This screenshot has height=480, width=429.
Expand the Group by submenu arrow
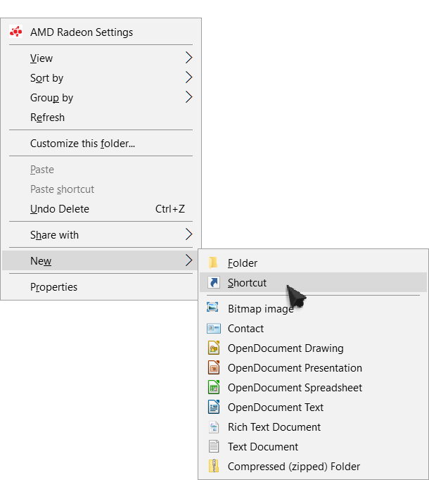[188, 97]
